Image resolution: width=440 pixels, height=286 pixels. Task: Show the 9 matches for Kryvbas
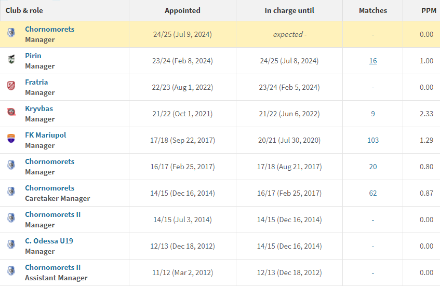373,114
